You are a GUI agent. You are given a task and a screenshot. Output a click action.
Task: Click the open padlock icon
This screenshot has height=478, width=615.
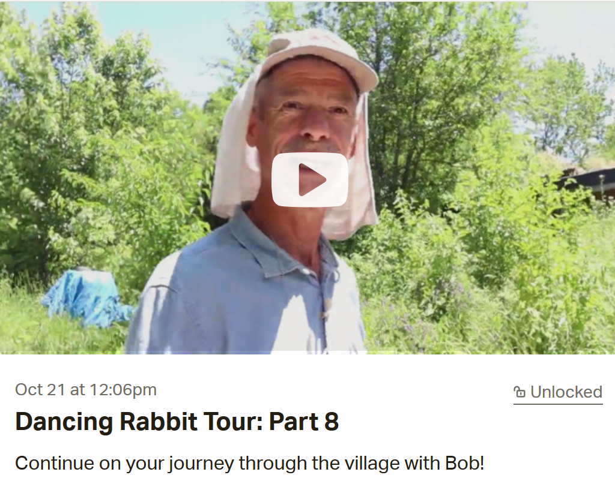pos(520,392)
